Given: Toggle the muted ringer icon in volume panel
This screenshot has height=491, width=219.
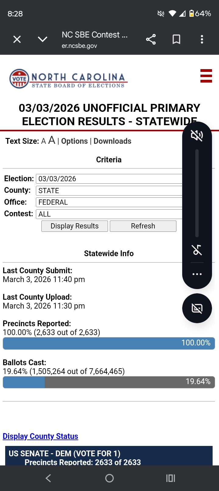Looking at the screenshot, I should click(x=197, y=136).
